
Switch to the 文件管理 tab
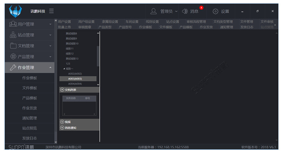246,21
